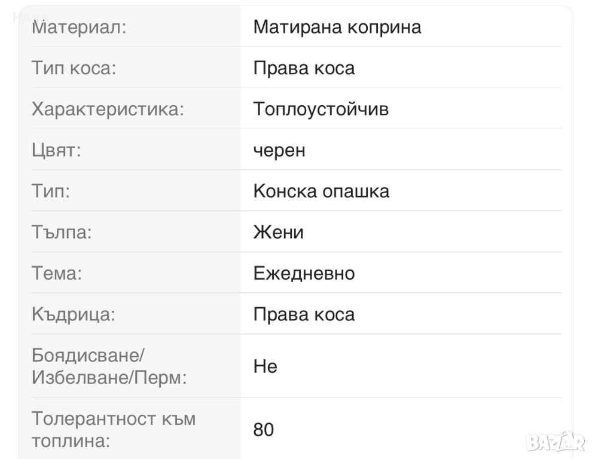Select the "черен" color value
The width and height of the screenshot is (592, 459).
[x=279, y=150]
